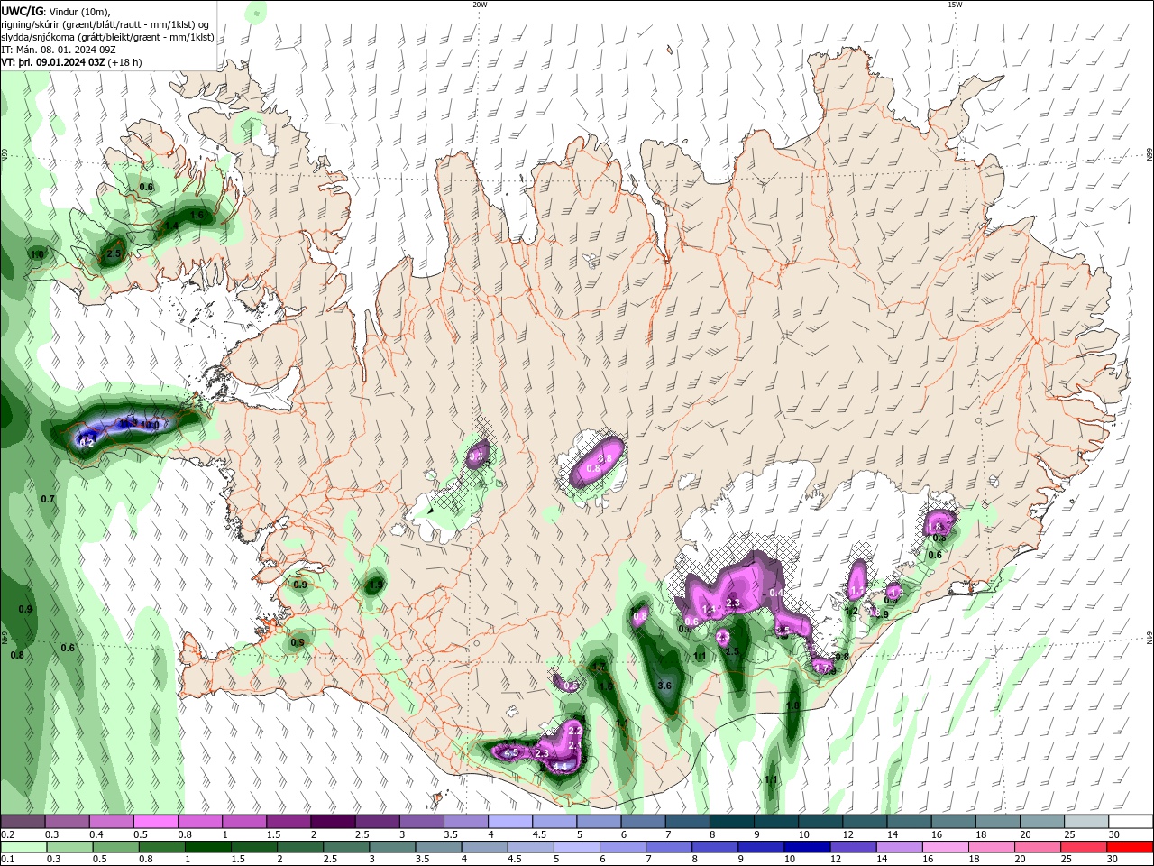Click the 15W longitude label
This screenshot has height=866, width=1154.
[x=955, y=5]
